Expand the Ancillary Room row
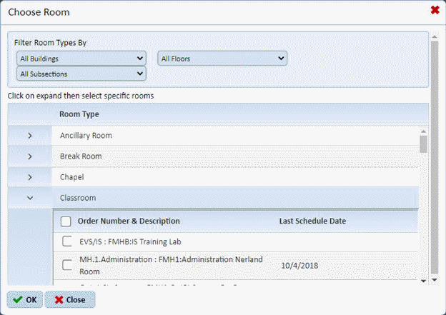The width and height of the screenshot is (446, 315). pyautogui.click(x=29, y=136)
